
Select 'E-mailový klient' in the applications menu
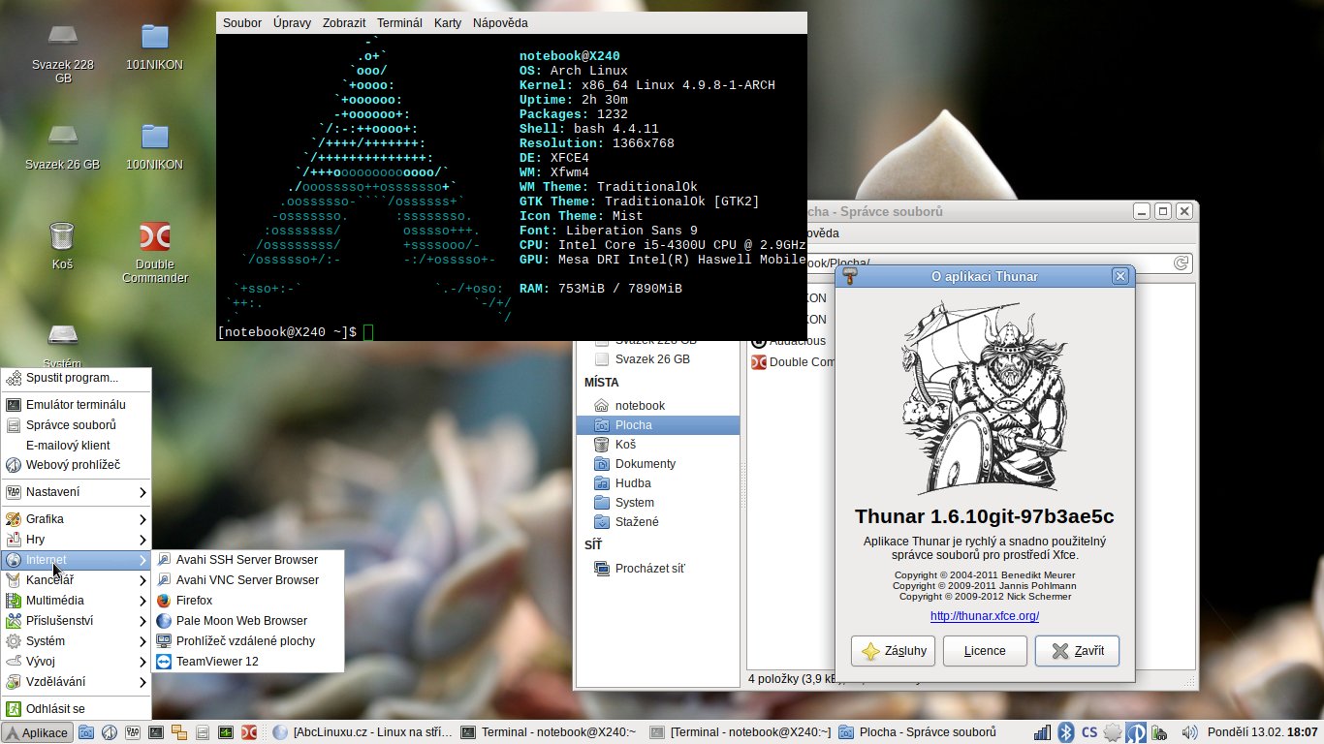77,445
